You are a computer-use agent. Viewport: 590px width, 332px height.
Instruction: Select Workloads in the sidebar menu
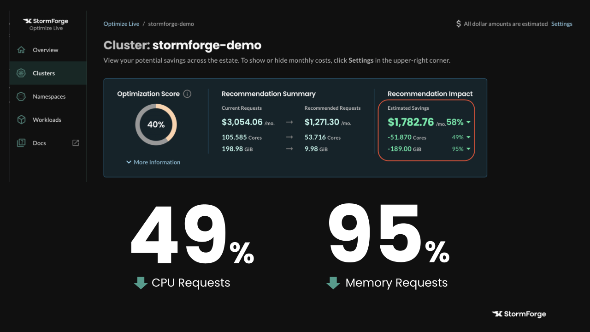click(x=47, y=120)
